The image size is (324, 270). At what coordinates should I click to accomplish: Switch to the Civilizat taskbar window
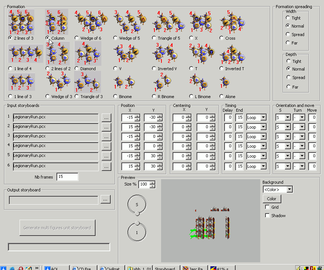point(112,268)
